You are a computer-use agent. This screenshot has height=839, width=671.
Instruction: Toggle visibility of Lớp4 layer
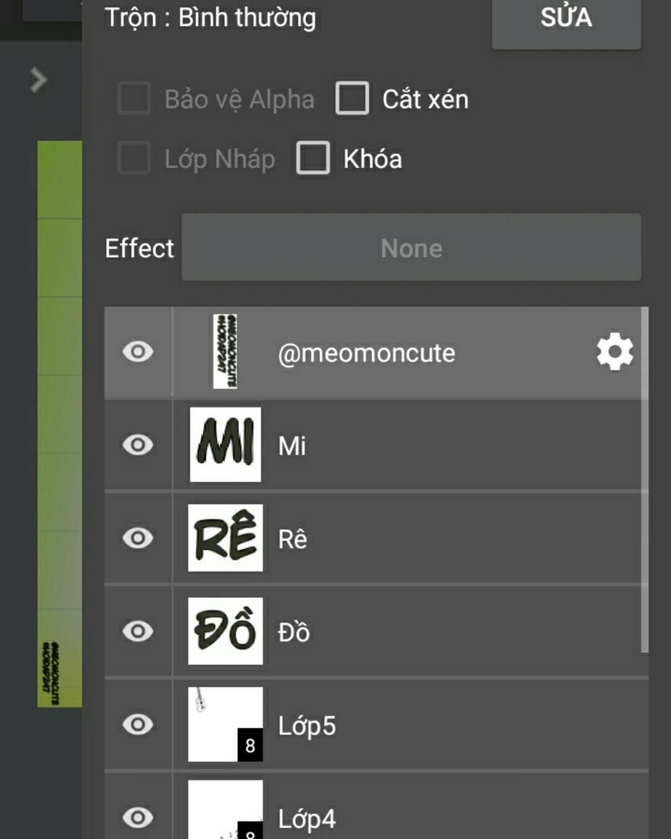pyautogui.click(x=138, y=817)
